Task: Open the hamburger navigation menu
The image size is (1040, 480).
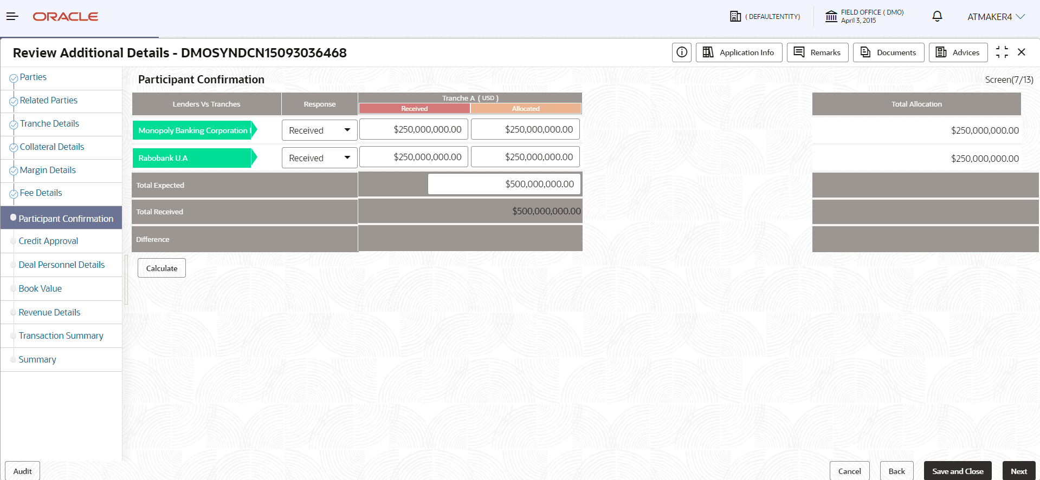Action: [12, 17]
